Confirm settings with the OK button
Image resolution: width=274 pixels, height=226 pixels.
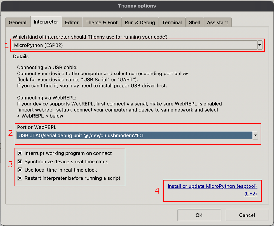[199, 215]
